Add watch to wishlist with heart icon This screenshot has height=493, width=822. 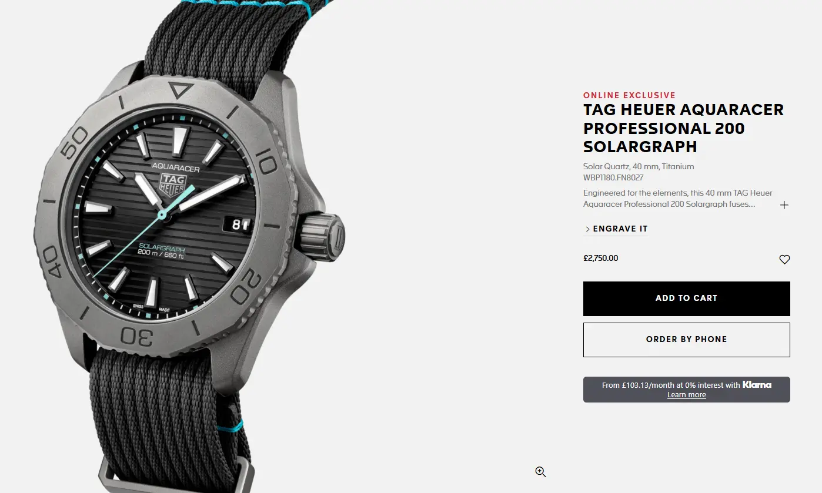pos(784,259)
